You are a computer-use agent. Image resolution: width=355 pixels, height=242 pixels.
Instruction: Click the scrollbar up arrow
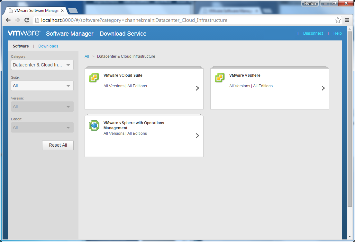coord(350,29)
